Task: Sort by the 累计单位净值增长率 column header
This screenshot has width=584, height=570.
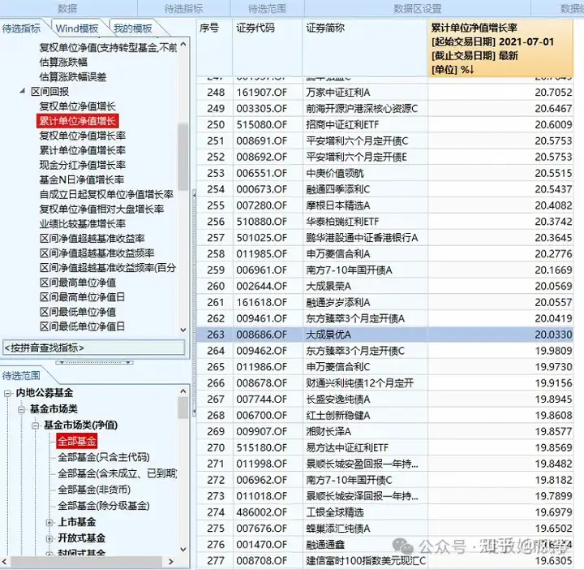Action: [500, 48]
